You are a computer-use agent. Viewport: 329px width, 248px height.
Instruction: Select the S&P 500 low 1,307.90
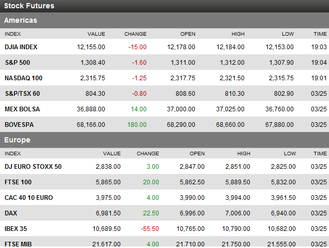pyautogui.click(x=281, y=63)
